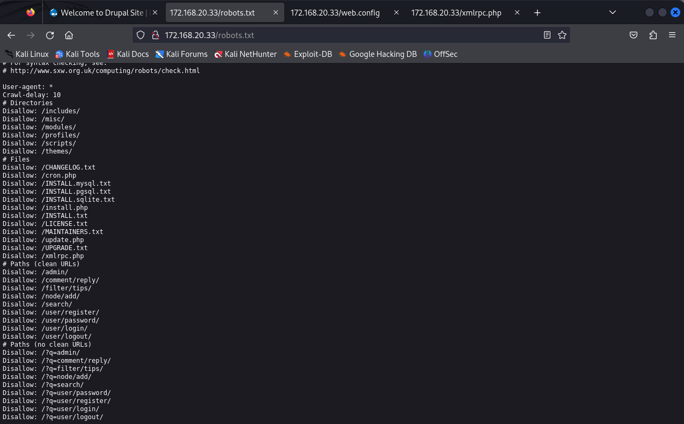Click 'Disallow: /admin/' line
Screen dimensions: 684x424
35,272
